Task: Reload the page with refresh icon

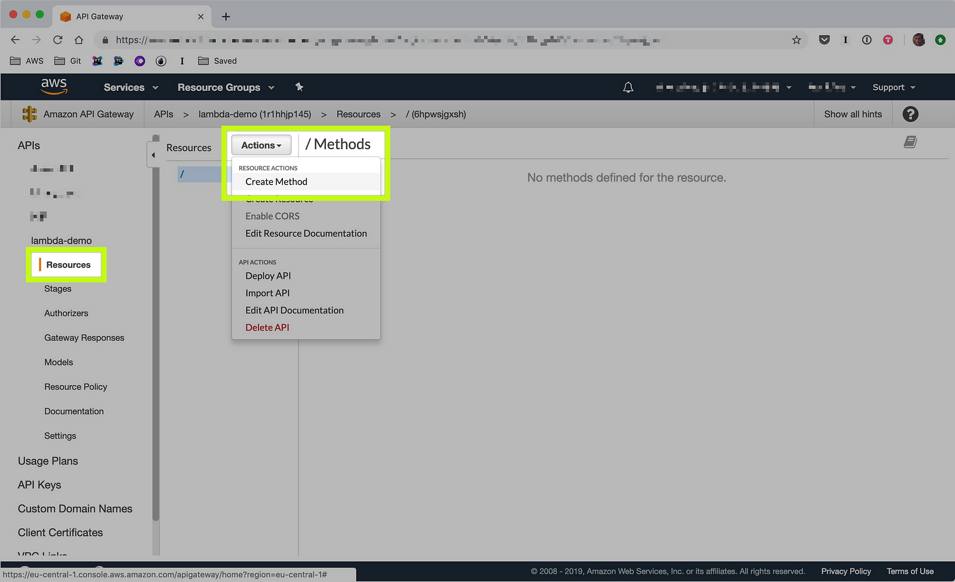Action: [x=57, y=40]
